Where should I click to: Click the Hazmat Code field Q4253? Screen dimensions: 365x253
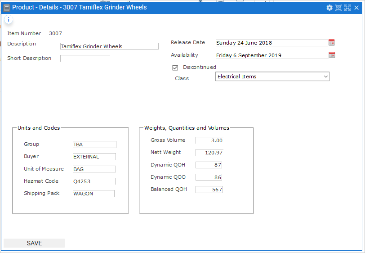tap(94, 181)
